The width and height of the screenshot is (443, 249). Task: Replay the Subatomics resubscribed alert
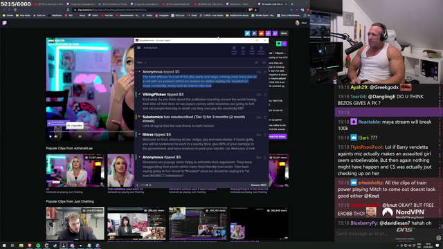265,118
